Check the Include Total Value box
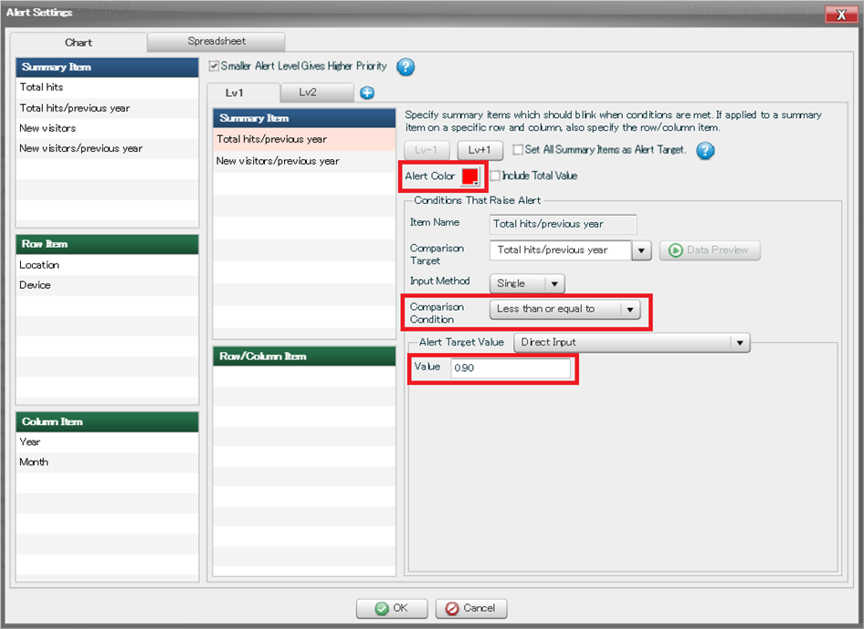Screen dimensions: 864x629 (x=495, y=176)
